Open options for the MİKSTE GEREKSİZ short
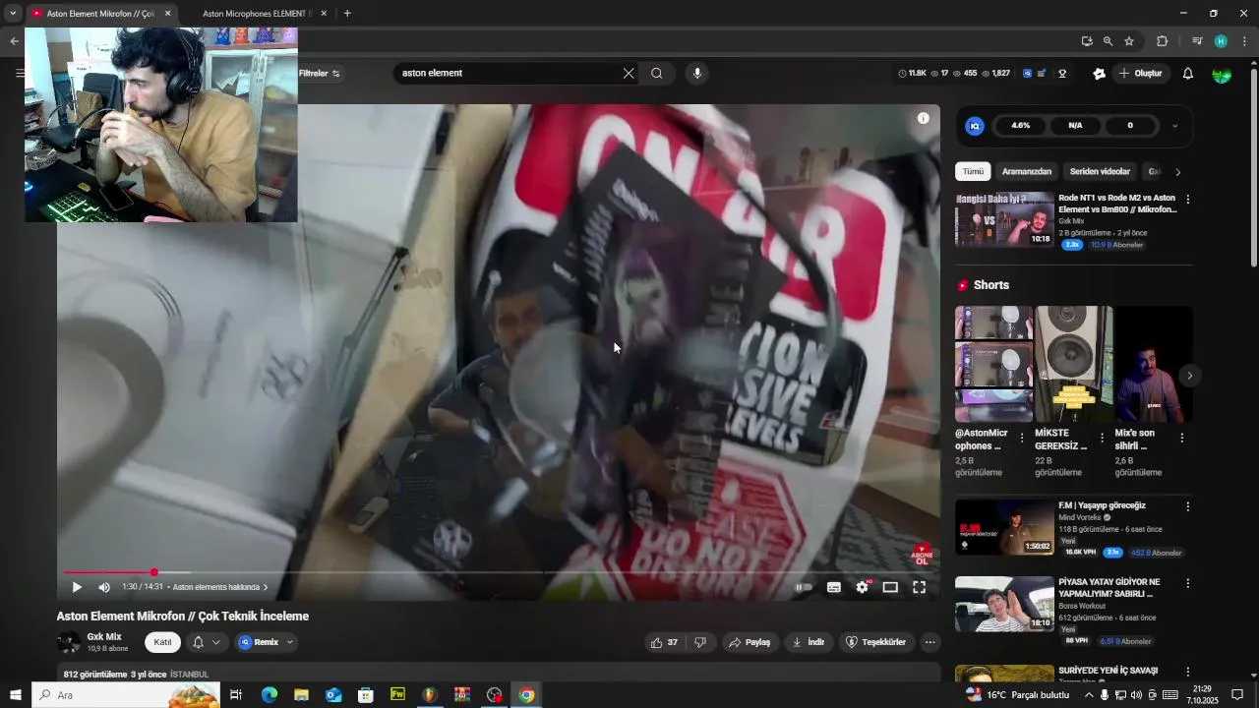The image size is (1259, 708). [1102, 438]
